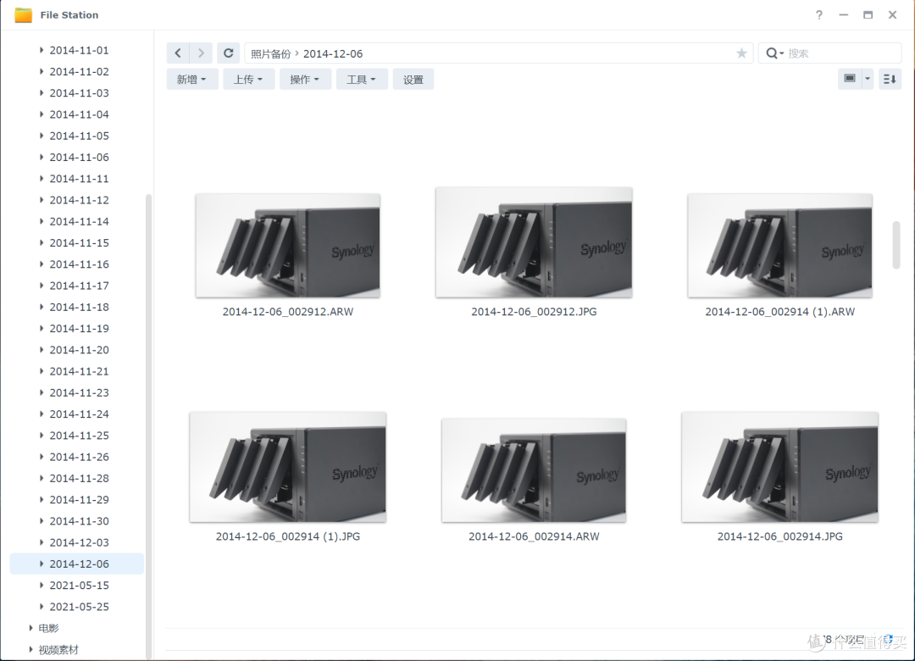915x661 pixels.
Task: Expand the 电影 folder arrow
Action: tap(30, 628)
